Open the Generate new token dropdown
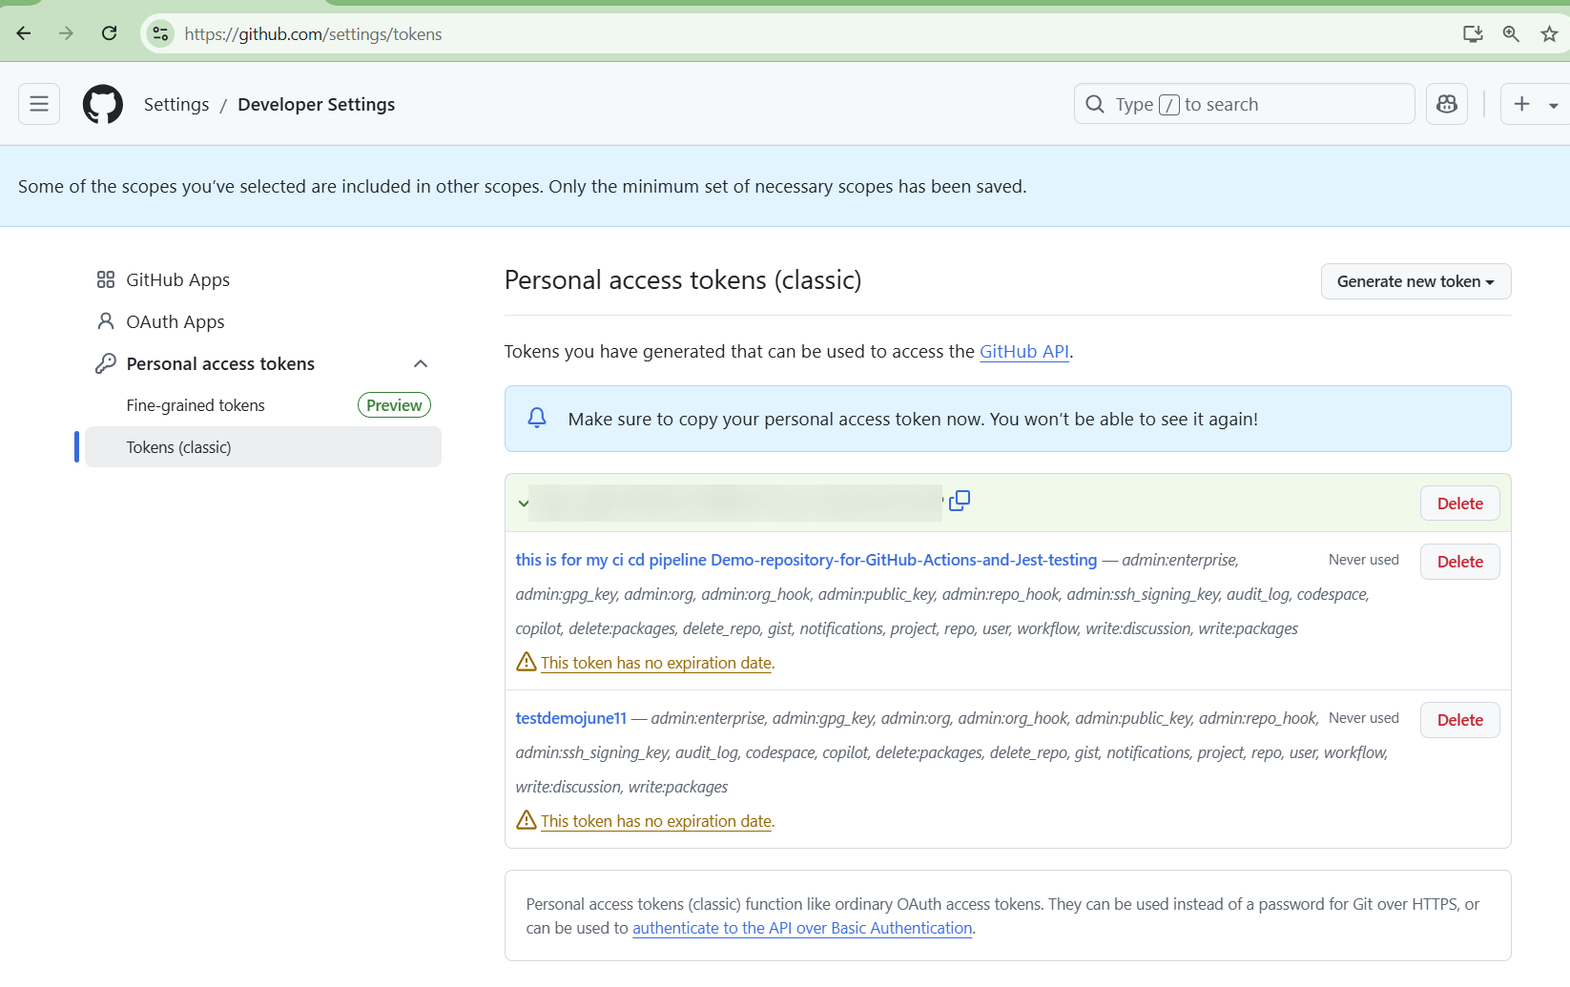The width and height of the screenshot is (1570, 987). (1415, 281)
